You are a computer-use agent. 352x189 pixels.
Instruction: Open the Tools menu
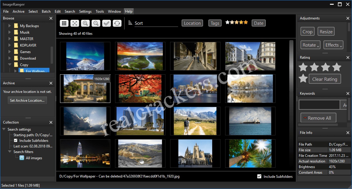click(x=100, y=11)
